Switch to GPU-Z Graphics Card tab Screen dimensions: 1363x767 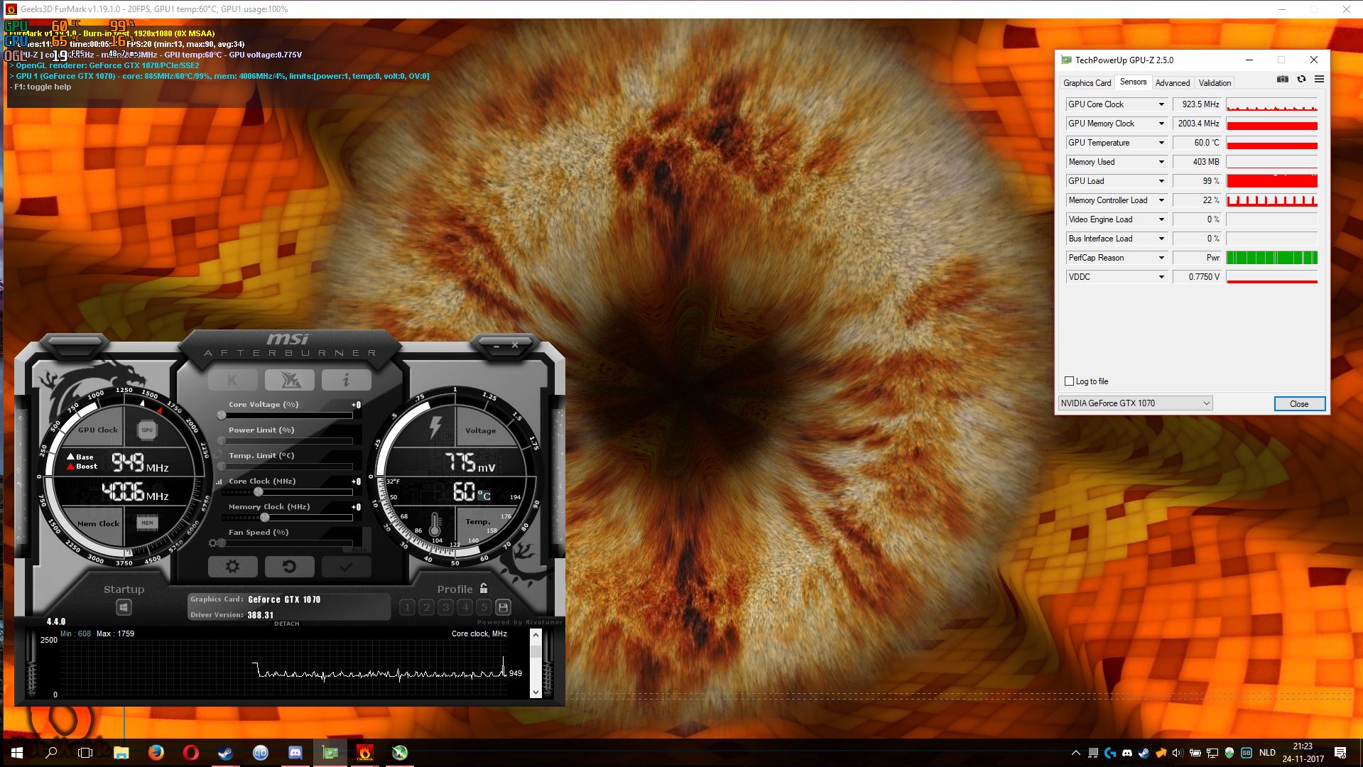[1087, 83]
